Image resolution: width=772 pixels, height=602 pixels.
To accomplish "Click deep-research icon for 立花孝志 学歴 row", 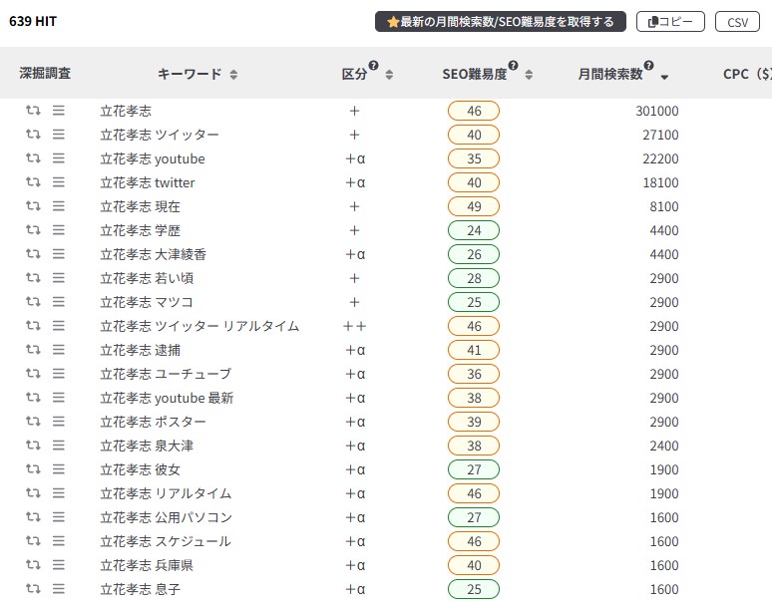I will (x=33, y=230).
